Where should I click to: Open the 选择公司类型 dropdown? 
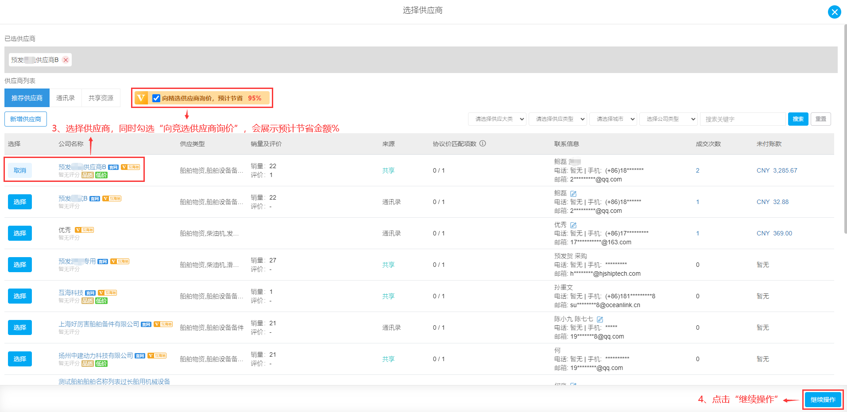669,119
